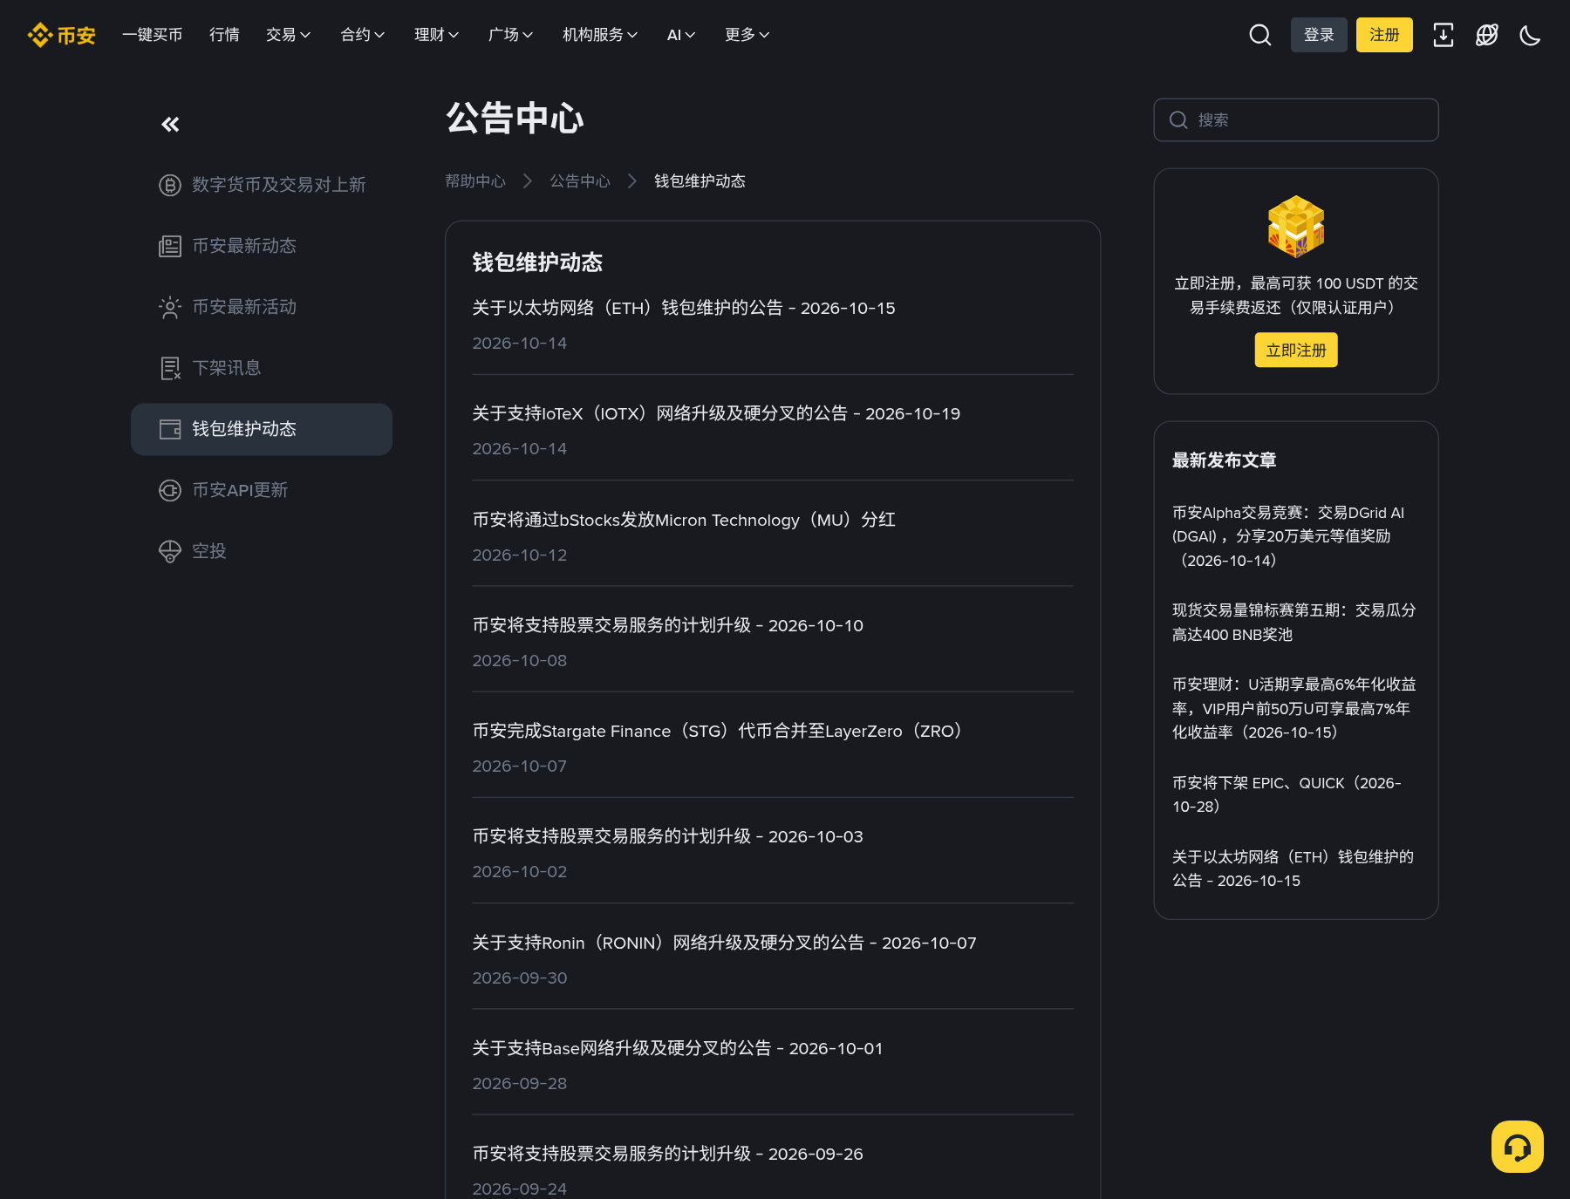Click the 登录 button
This screenshot has width=1570, height=1199.
[1319, 35]
